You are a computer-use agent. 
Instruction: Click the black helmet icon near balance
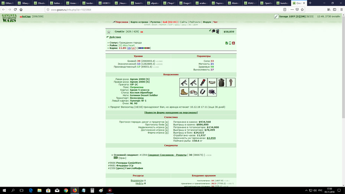coord(213,31)
